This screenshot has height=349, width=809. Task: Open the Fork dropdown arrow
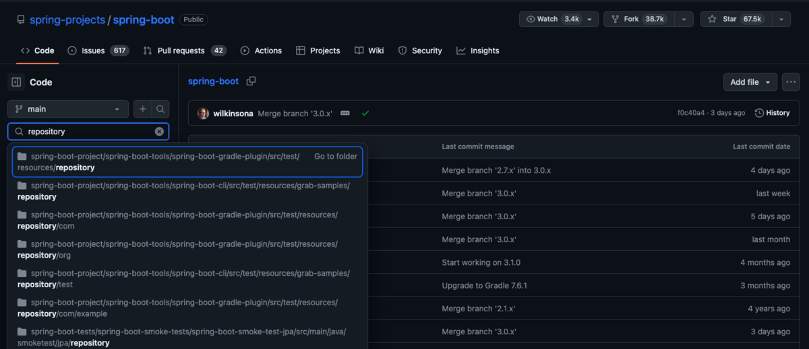685,20
